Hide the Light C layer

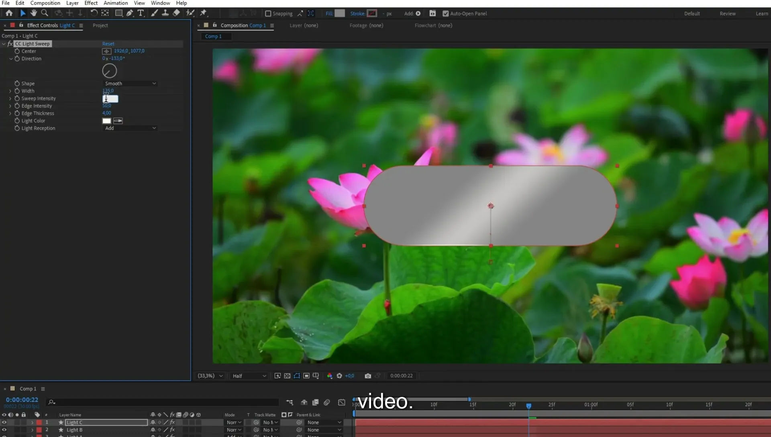tap(4, 422)
